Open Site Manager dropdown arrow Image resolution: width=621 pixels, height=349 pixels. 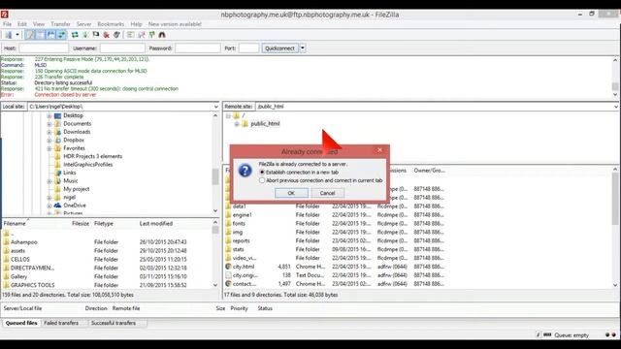click(x=17, y=35)
